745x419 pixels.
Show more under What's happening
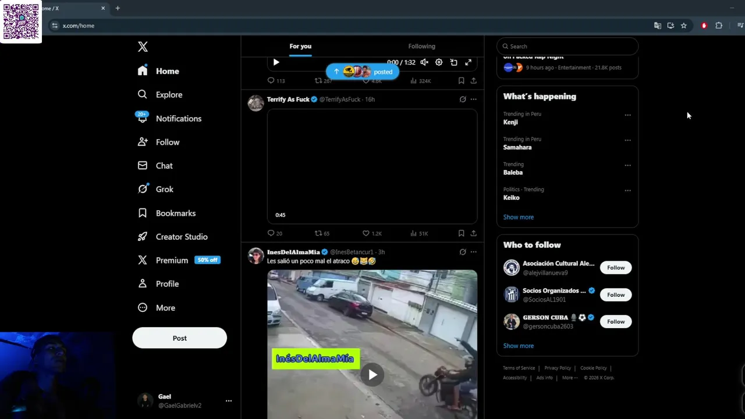point(518,217)
